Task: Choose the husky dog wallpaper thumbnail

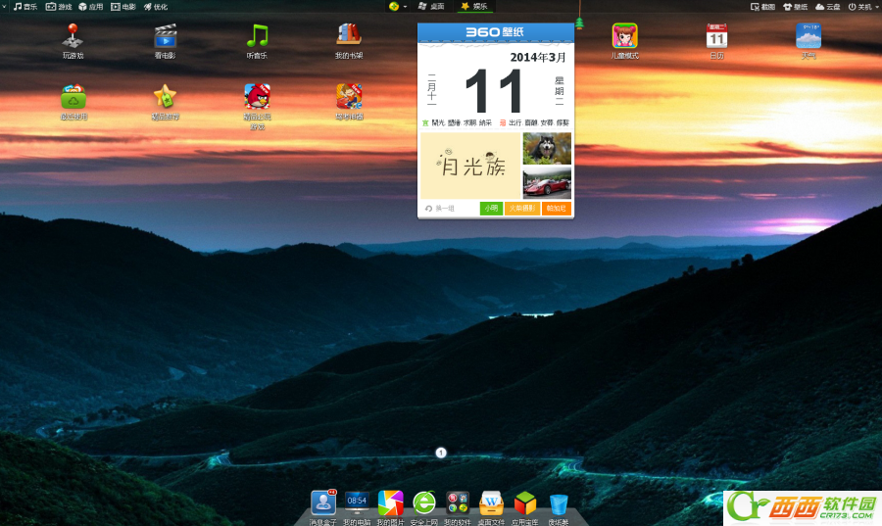Action: [547, 148]
